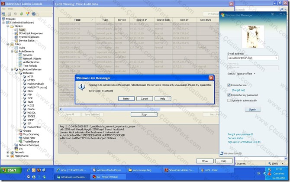The width and height of the screenshot is (290, 182).
Task: Collapse the Defenses tree node
Action: pos(16,73)
